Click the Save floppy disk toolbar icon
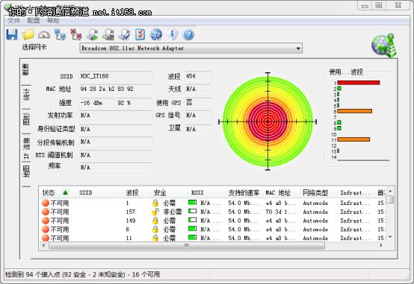This screenshot has width=414, height=284. [12, 34]
